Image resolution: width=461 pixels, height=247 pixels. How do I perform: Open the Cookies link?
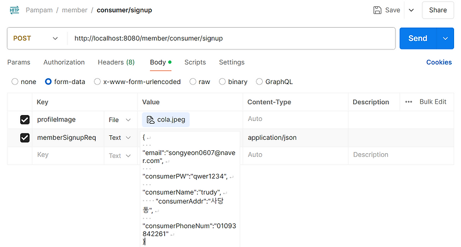click(439, 62)
